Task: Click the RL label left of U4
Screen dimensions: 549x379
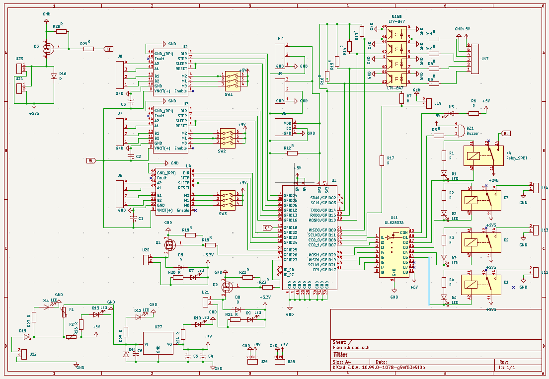Action: click(91, 160)
